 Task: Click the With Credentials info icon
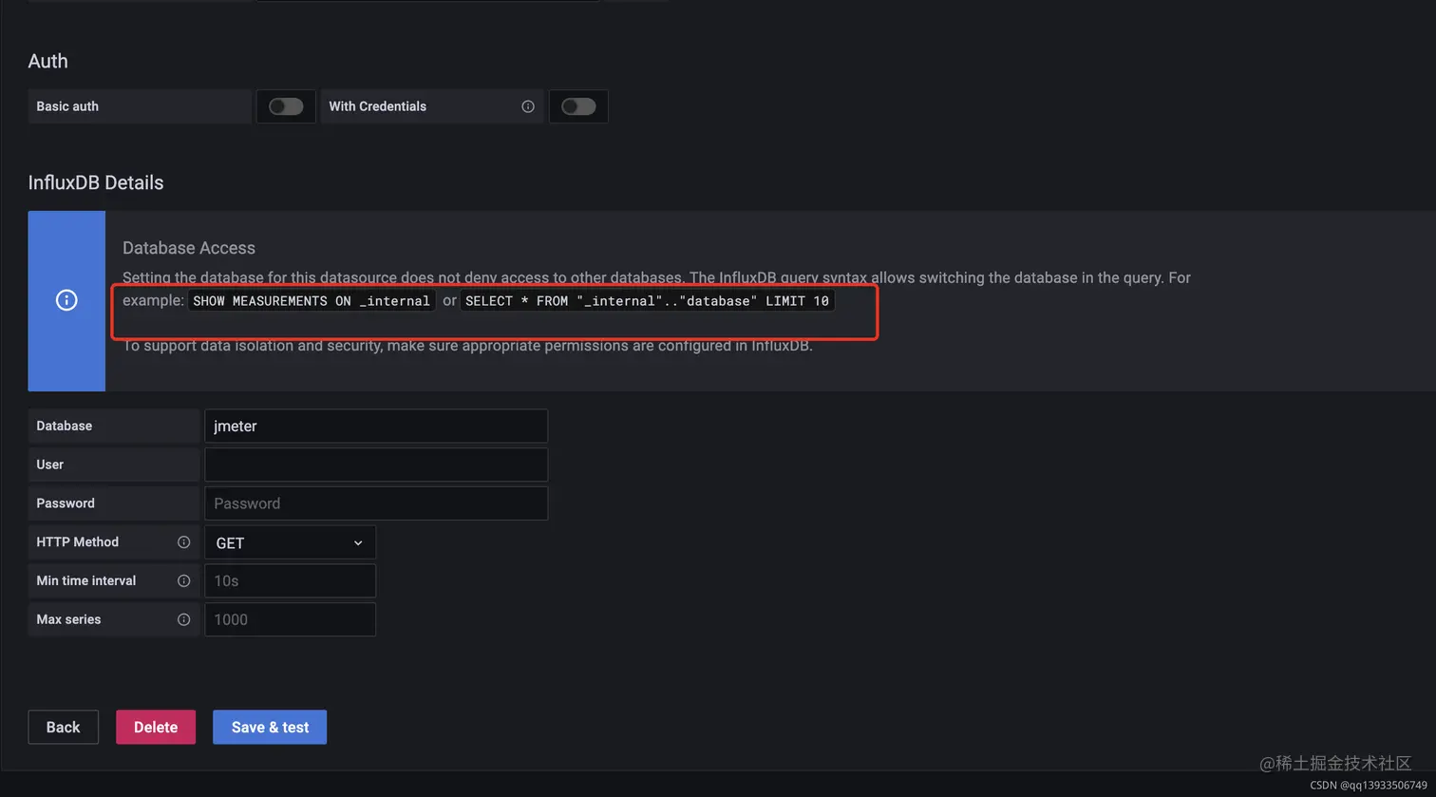pos(528,106)
